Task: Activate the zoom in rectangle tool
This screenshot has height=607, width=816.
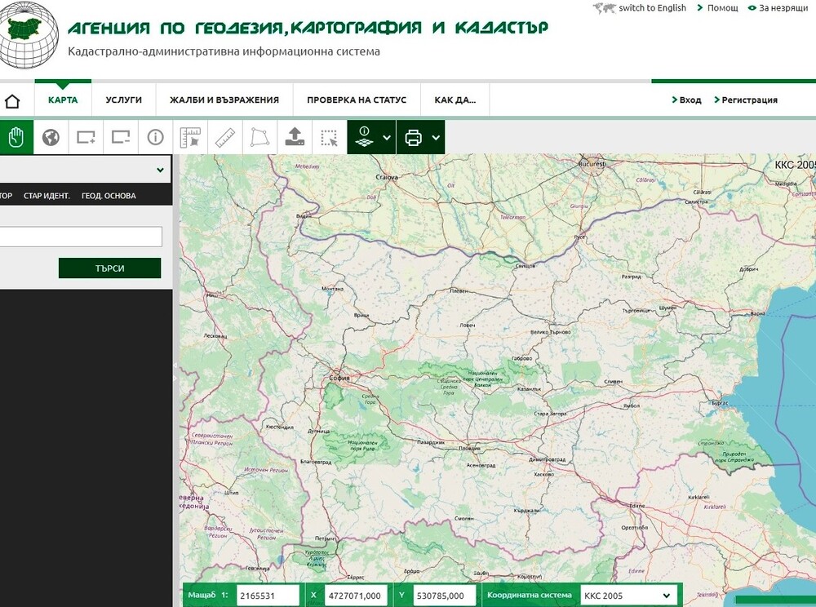Action: point(86,137)
